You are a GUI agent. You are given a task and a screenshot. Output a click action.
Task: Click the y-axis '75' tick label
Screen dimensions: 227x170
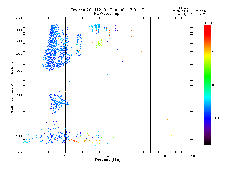(20, 152)
